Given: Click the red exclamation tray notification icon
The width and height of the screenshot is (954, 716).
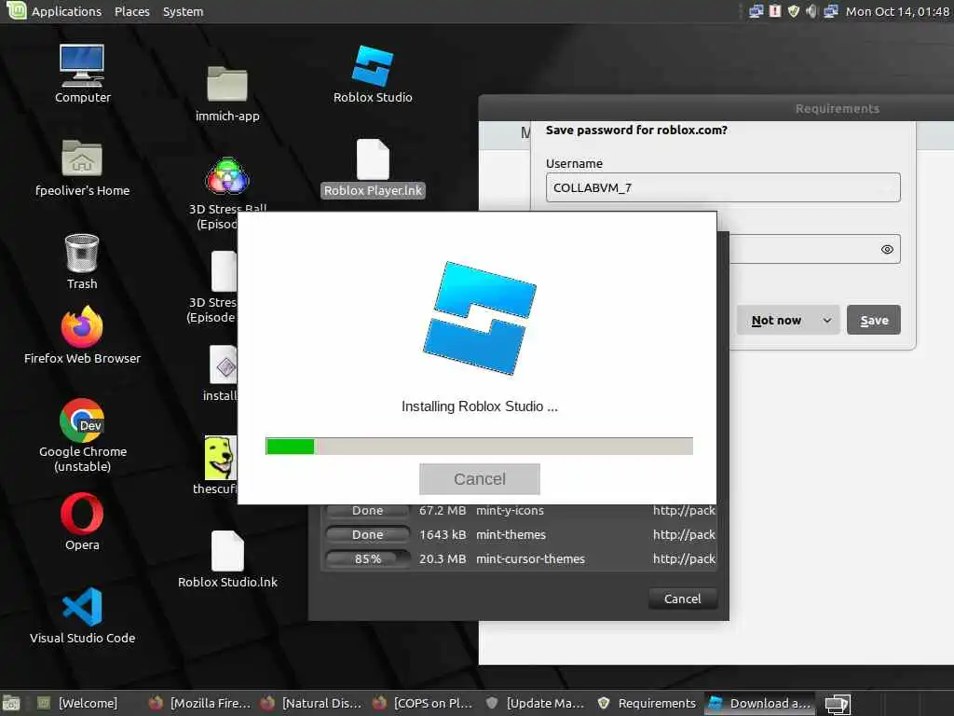Looking at the screenshot, I should [x=775, y=11].
